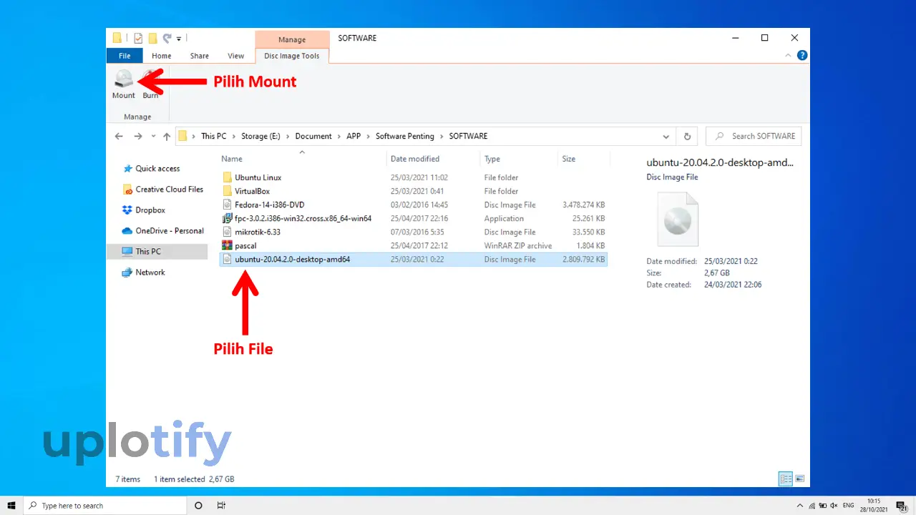The image size is (916, 515).
Task: Open the address bar history dropdown
Action: tap(666, 136)
